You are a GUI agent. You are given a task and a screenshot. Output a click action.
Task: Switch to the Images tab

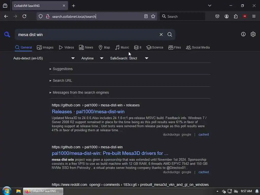point(45,47)
